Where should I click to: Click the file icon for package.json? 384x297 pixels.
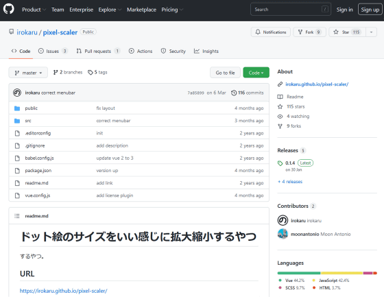(x=17, y=171)
